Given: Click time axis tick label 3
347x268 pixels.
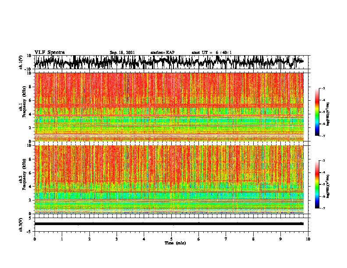Looking at the screenshot, I should tap(117, 239).
